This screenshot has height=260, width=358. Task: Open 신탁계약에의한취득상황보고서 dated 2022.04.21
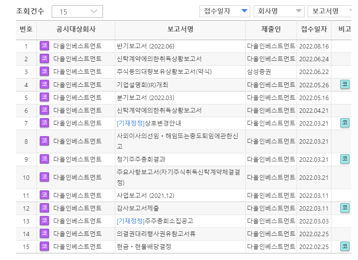(159, 111)
